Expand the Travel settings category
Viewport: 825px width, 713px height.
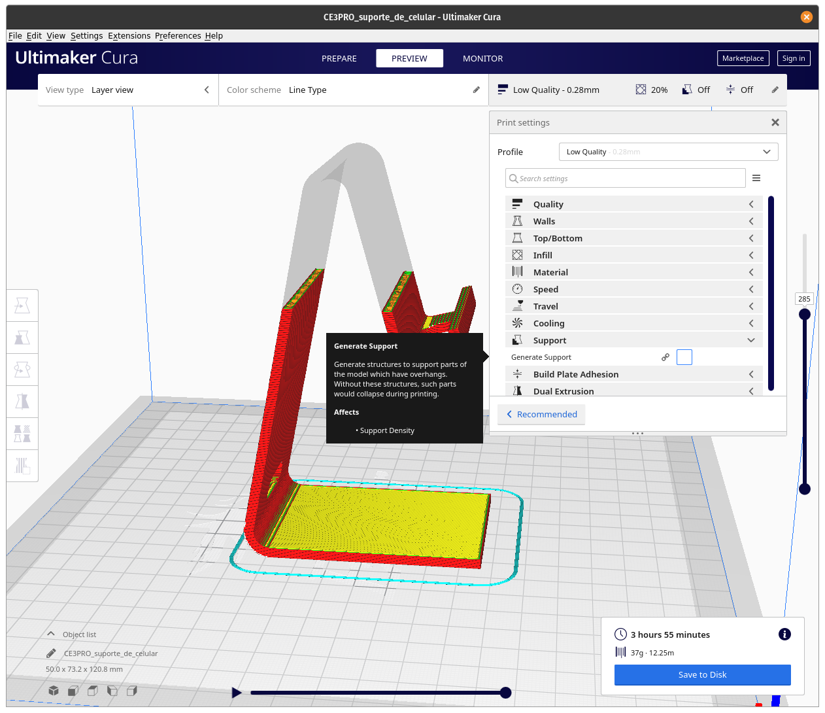tap(633, 306)
